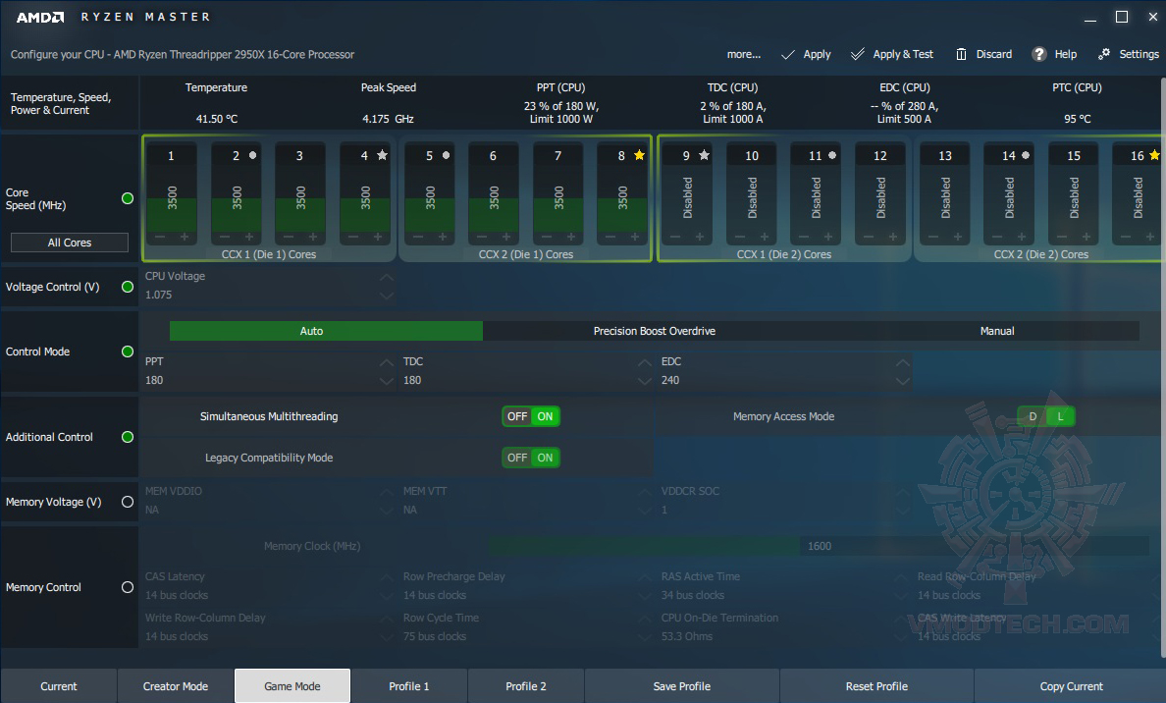Click the Copy Current button
Image resolution: width=1166 pixels, height=703 pixels.
(1071, 686)
